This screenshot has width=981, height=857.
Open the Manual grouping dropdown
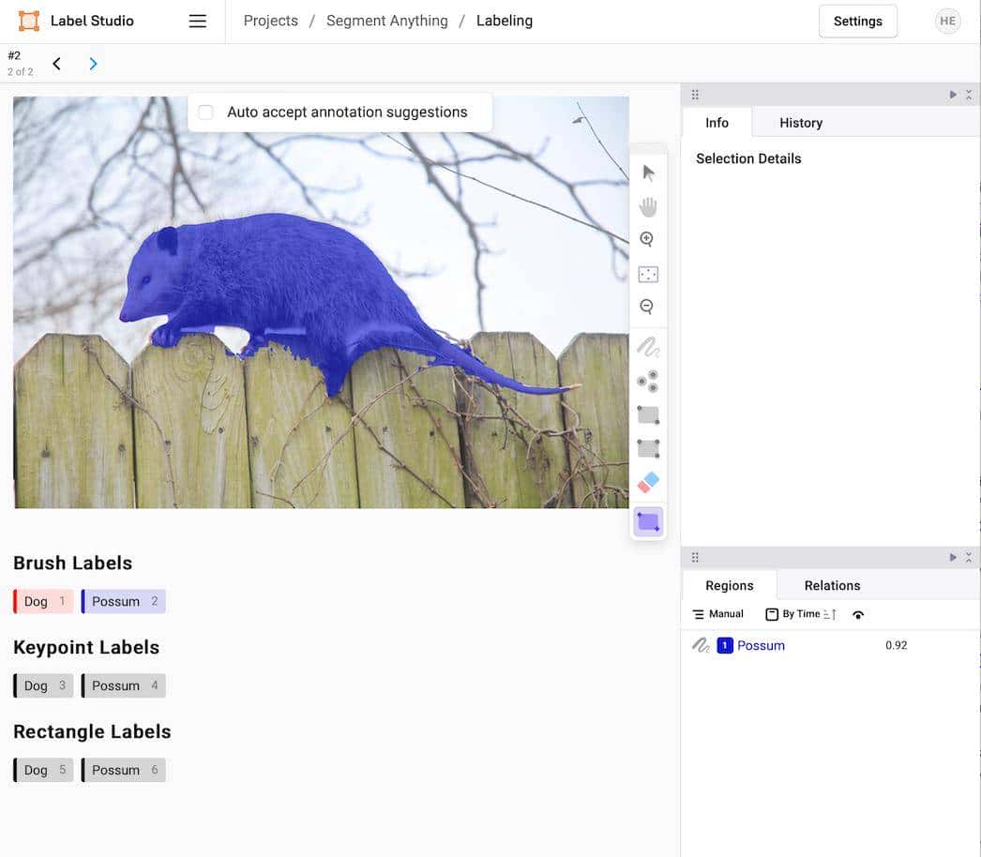pos(717,614)
